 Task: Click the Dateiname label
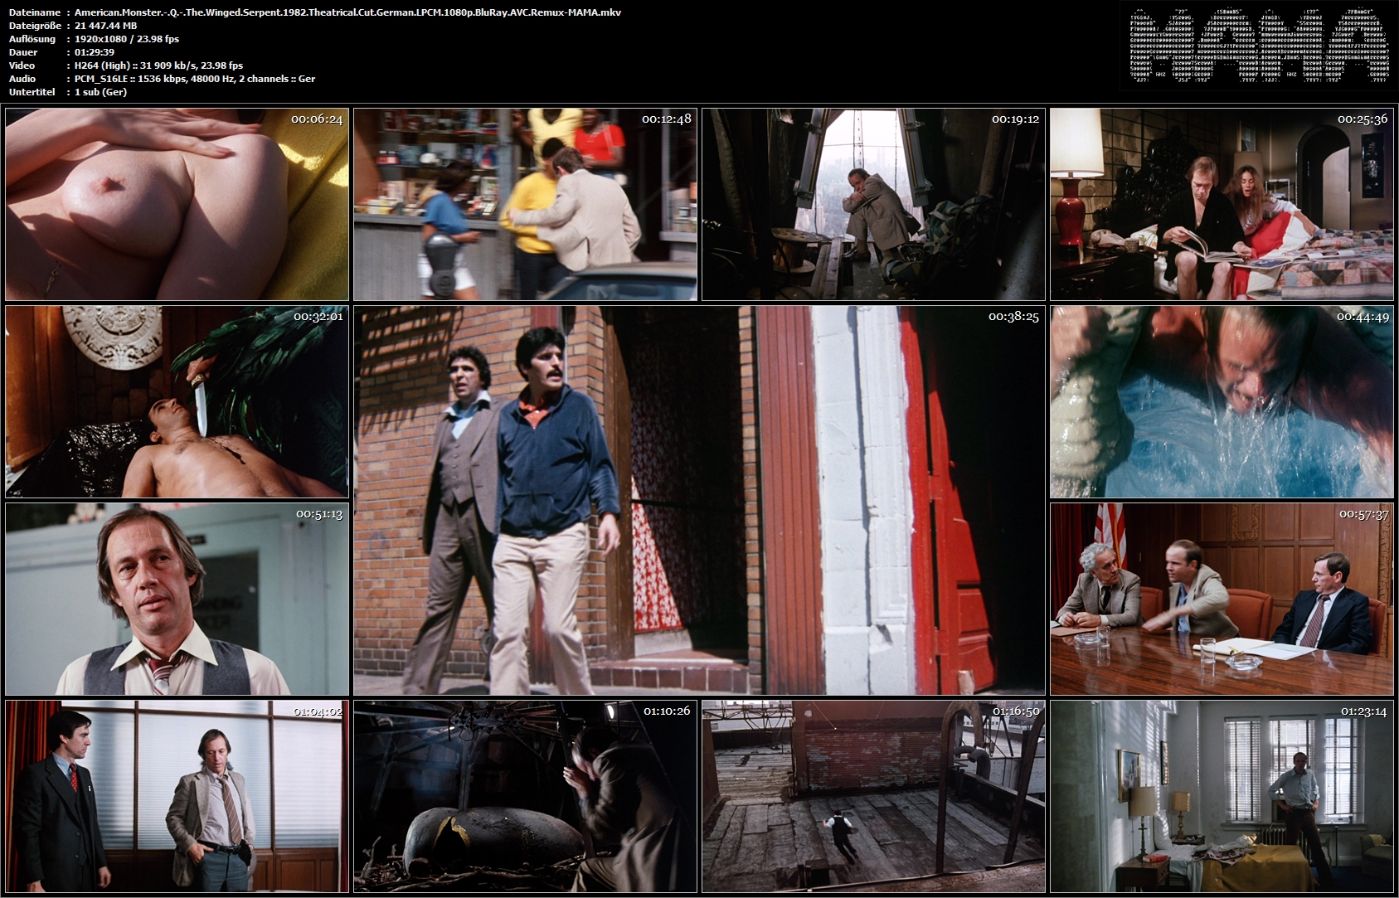click(x=34, y=12)
